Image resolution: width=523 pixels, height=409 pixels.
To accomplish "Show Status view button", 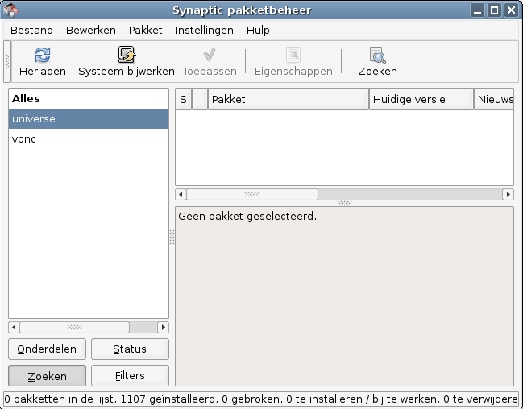I will [x=130, y=349].
